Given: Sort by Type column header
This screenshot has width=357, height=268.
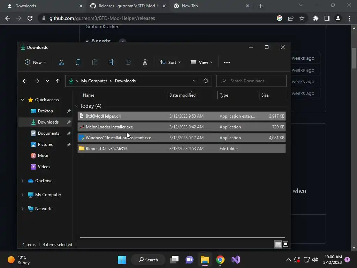Looking at the screenshot, I should point(224,95).
